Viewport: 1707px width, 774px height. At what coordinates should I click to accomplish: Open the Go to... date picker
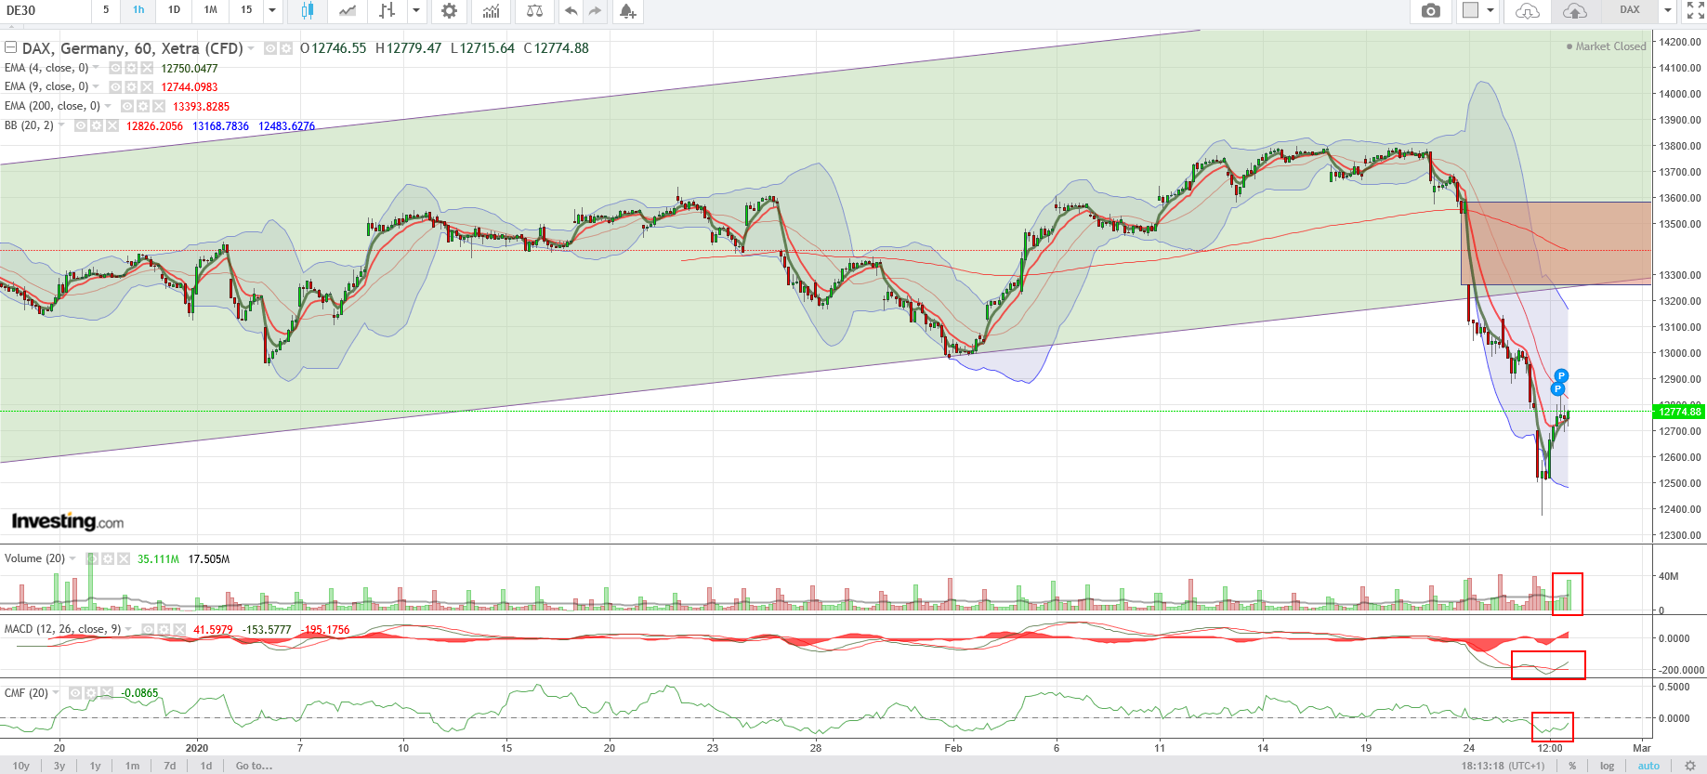(x=254, y=766)
